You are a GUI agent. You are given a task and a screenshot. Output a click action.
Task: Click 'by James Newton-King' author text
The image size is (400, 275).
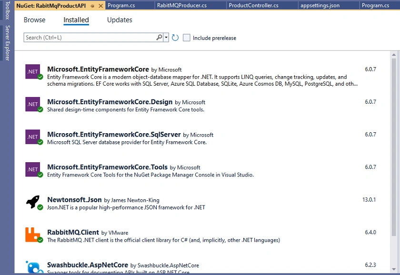(131, 200)
